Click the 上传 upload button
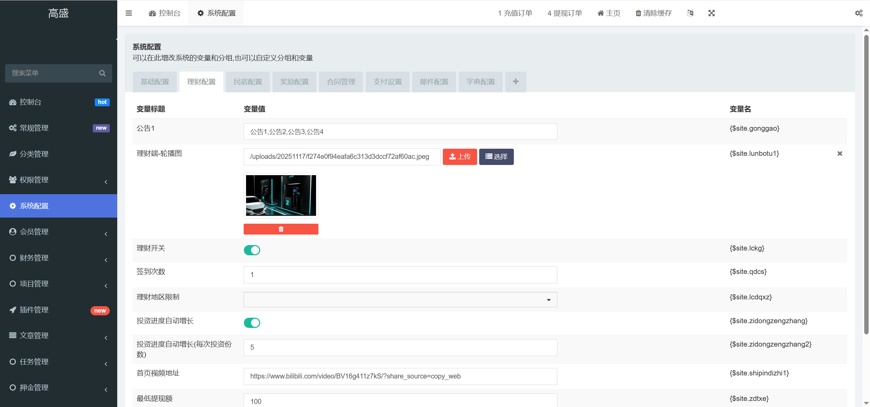Screen dimensions: 870x407 [460, 156]
